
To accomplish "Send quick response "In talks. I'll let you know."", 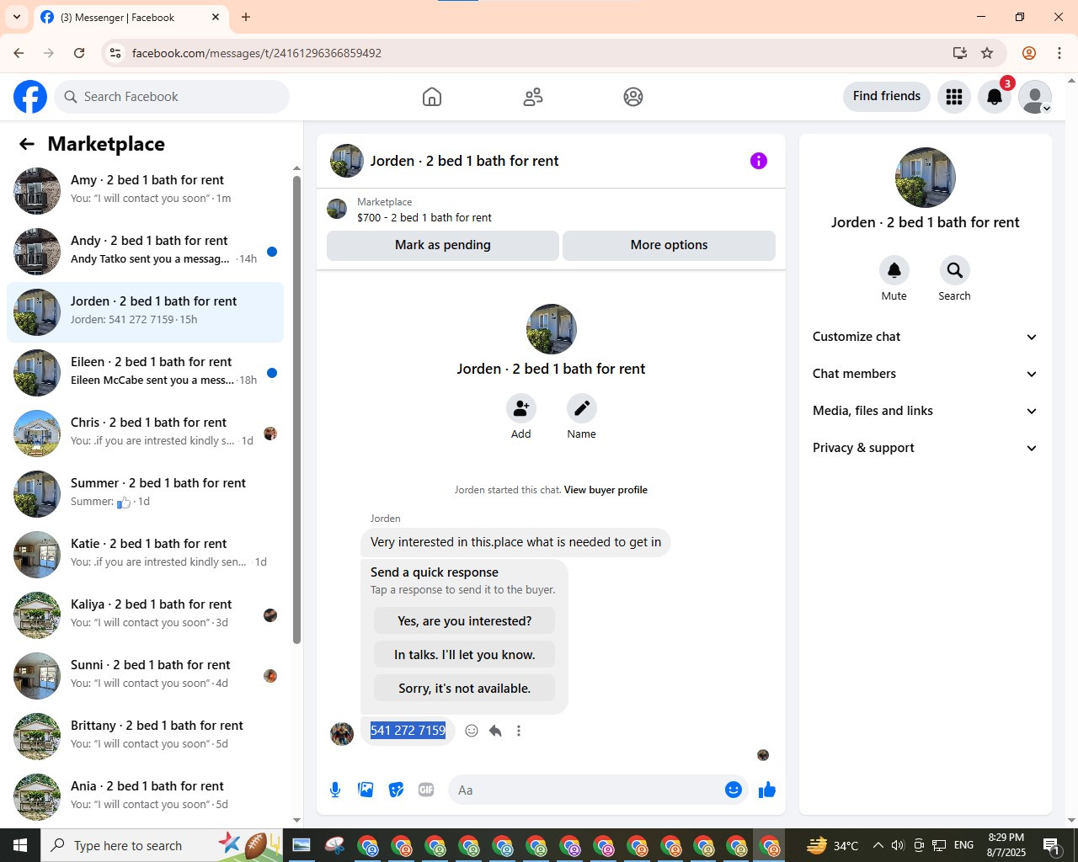I will (x=464, y=655).
